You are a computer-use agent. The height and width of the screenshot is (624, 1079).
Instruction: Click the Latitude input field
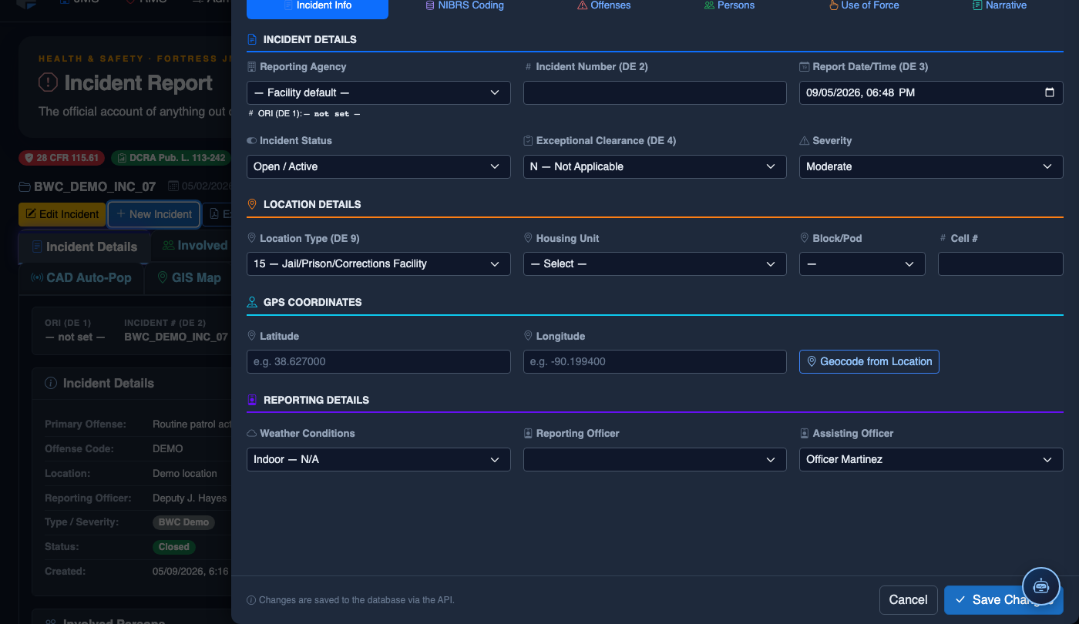pyautogui.click(x=378, y=362)
